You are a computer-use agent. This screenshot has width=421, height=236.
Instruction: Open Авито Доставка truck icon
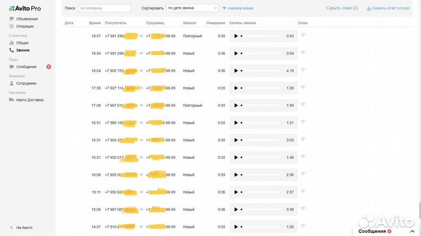pos(12,100)
